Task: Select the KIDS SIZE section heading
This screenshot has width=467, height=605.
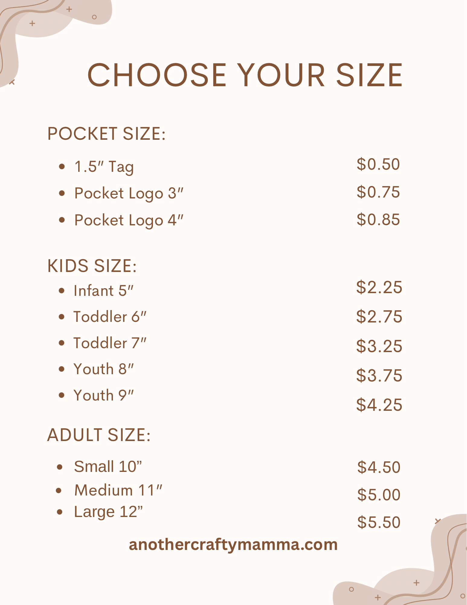Action: click(x=92, y=266)
